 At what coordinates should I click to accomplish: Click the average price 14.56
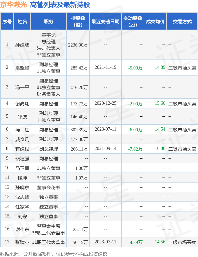point(160,242)
